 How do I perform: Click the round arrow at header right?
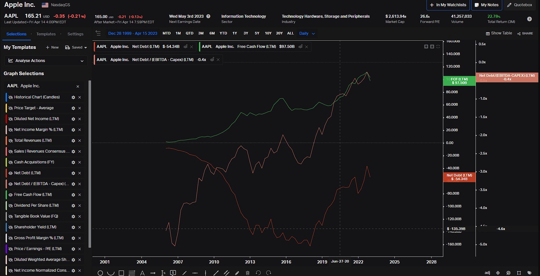pyautogui.click(x=529, y=19)
